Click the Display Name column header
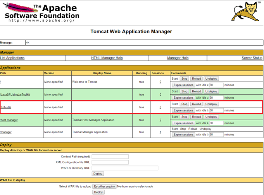This screenshot has height=195, width=264. tap(102, 73)
